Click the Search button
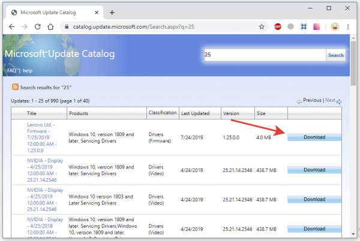360x241 pixels. coord(335,55)
